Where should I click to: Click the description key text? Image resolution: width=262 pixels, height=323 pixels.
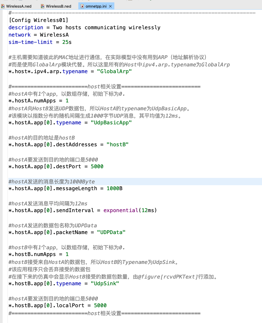[25, 27]
